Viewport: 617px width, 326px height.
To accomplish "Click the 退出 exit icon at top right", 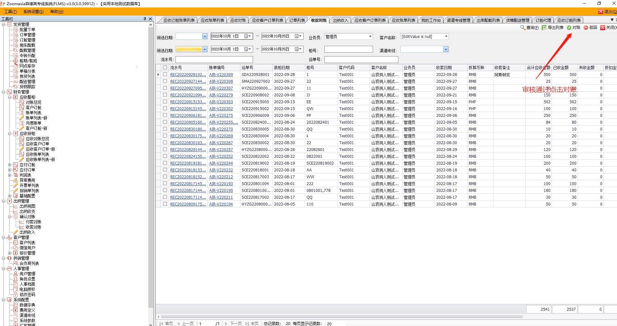I will [x=601, y=12].
